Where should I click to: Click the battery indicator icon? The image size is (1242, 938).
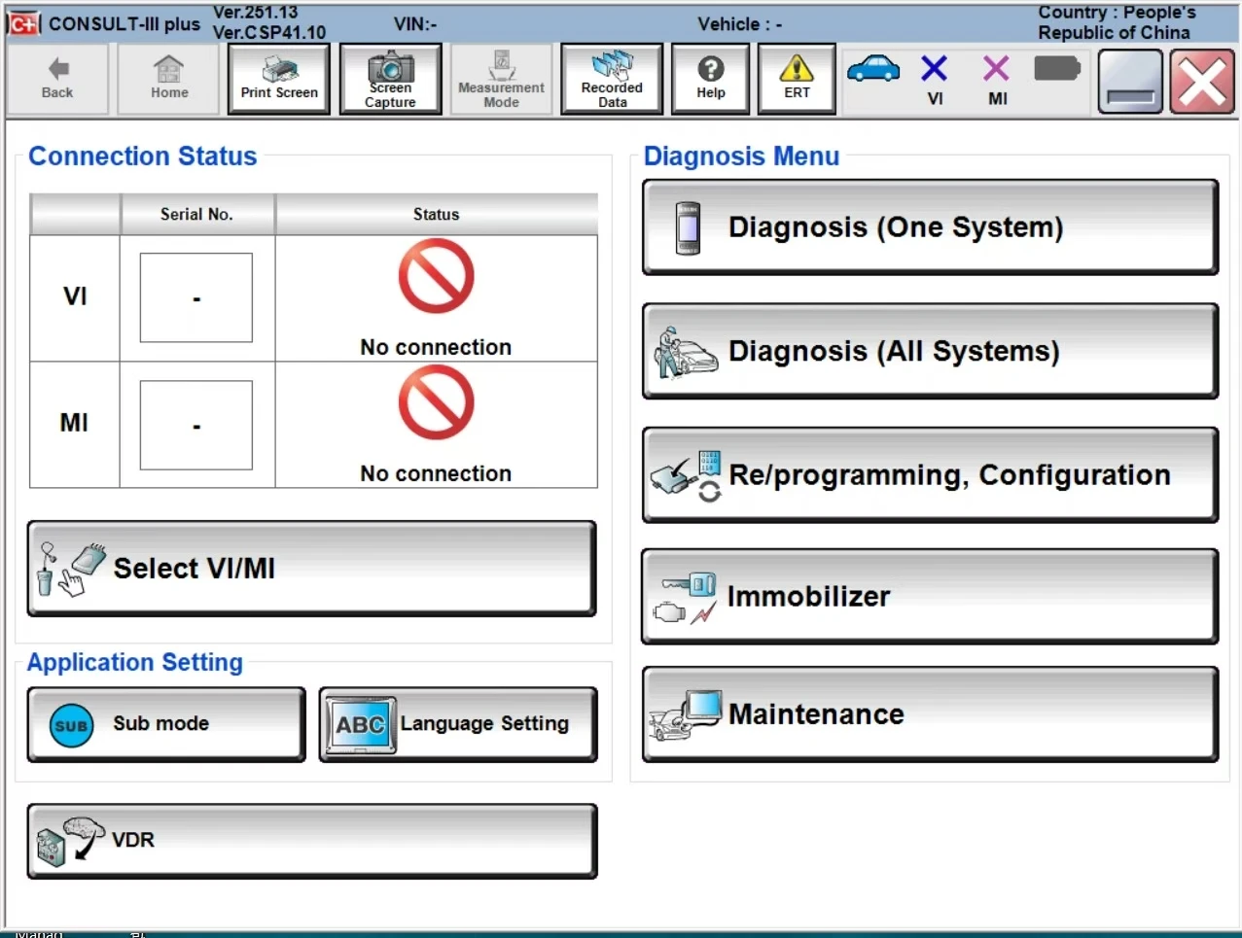click(x=1057, y=68)
